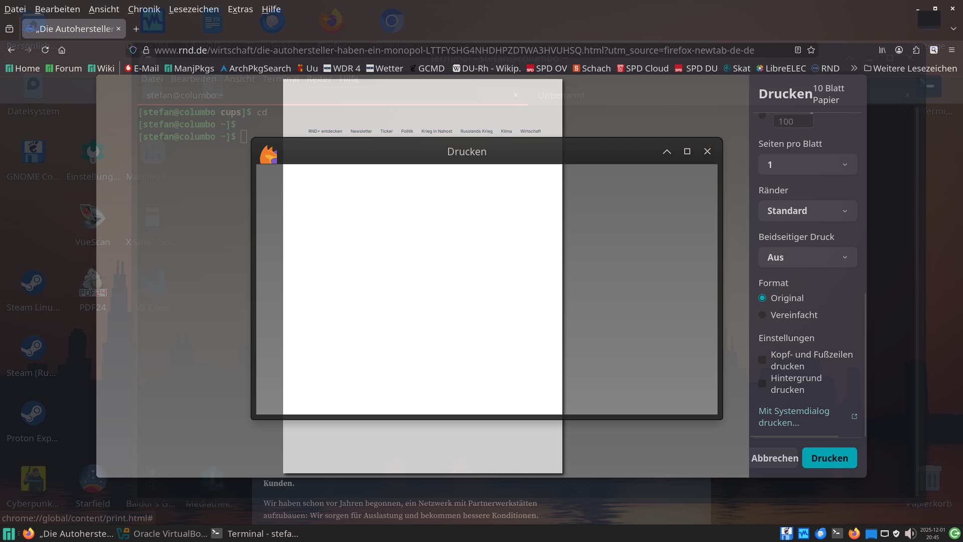Screen dimensions: 963x542
Task: Open the Chronik menu
Action: pos(144,9)
